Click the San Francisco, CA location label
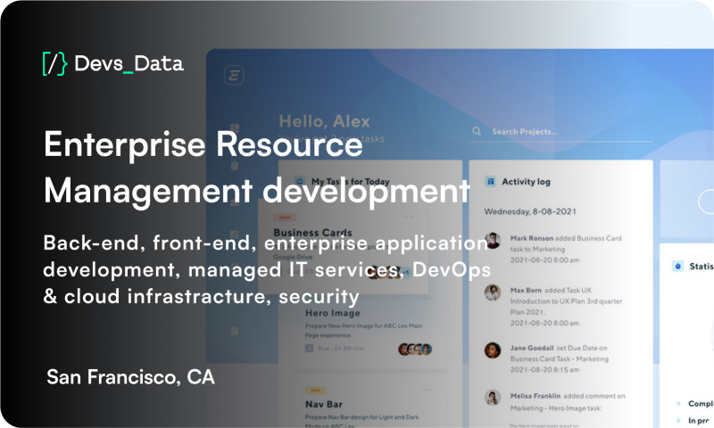Viewport: 714px width, 428px height. click(130, 377)
